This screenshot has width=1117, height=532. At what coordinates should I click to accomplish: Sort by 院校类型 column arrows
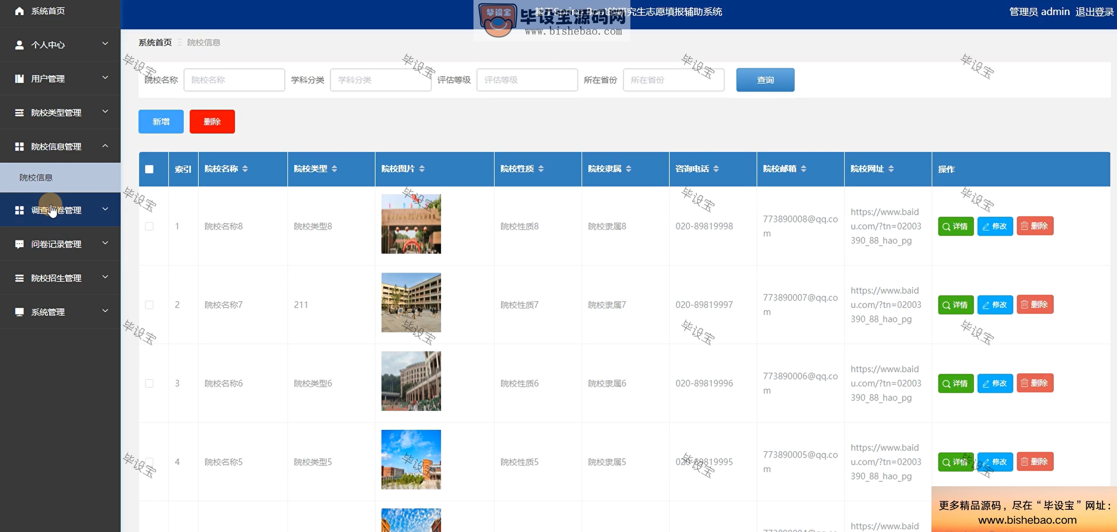[335, 169]
